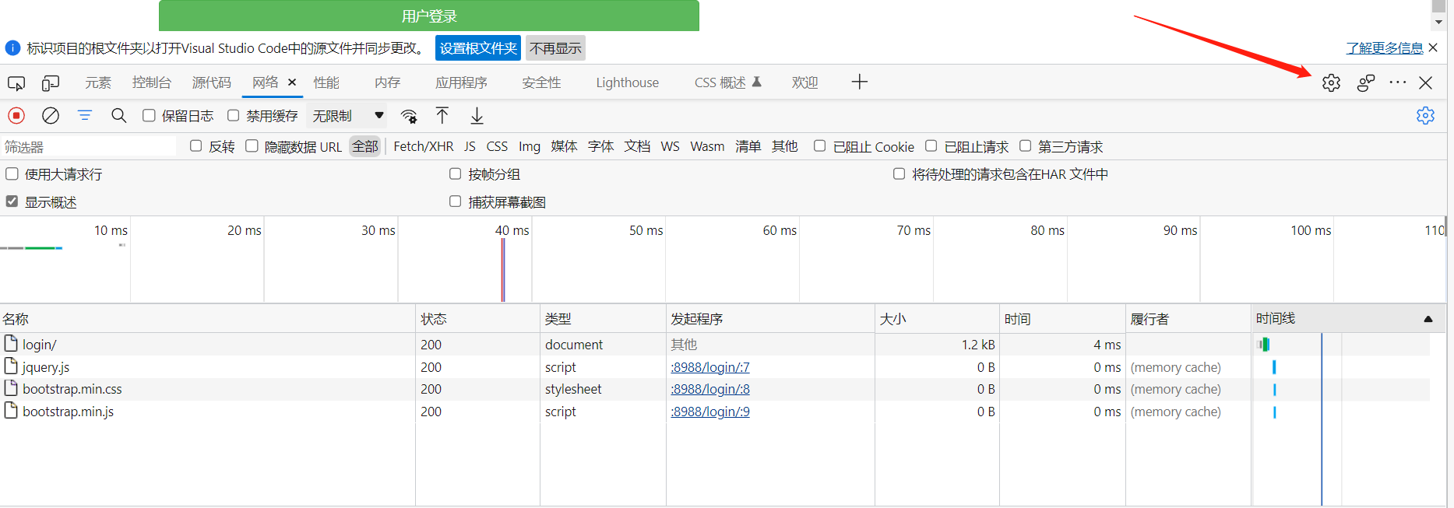
Task: Click the green 用户登录 button
Action: pyautogui.click(x=429, y=16)
